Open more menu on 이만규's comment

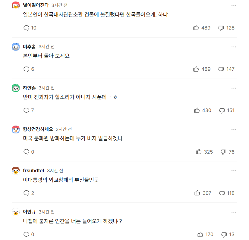[234, 212]
